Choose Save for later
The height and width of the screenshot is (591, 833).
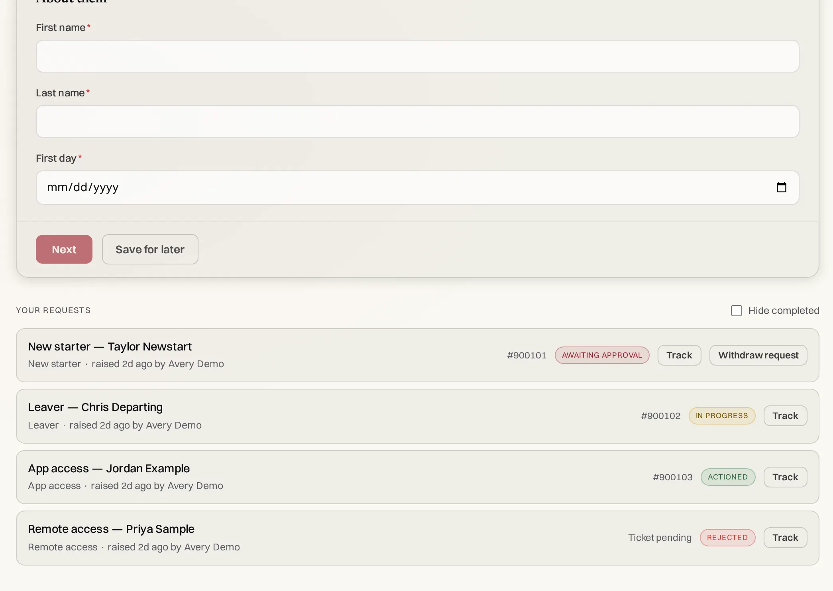[x=150, y=249]
